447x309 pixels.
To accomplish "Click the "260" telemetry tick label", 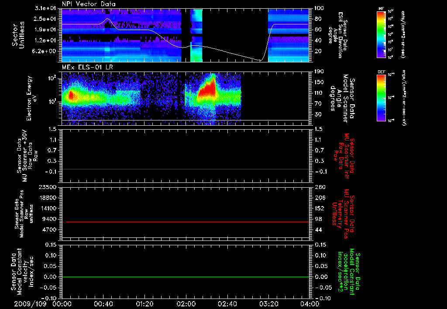I will [x=320, y=187].
